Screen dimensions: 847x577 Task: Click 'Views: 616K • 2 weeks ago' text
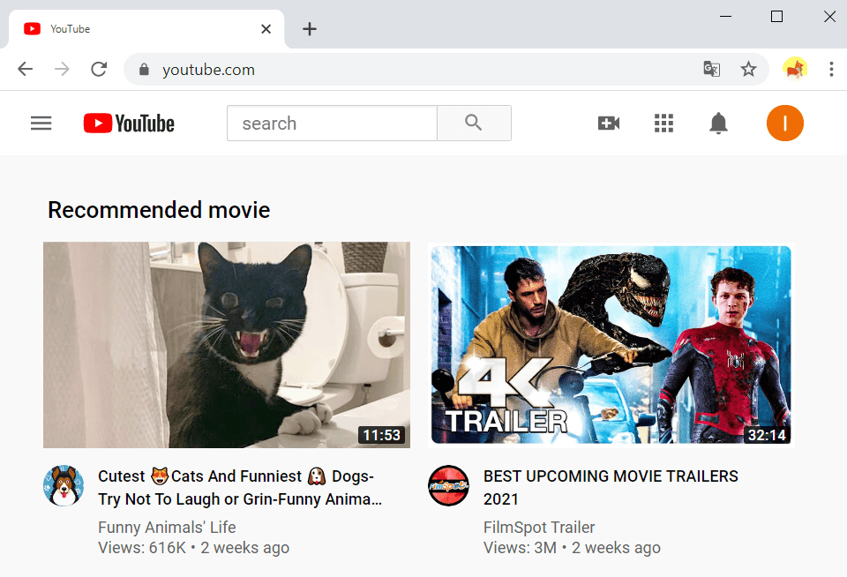(193, 547)
